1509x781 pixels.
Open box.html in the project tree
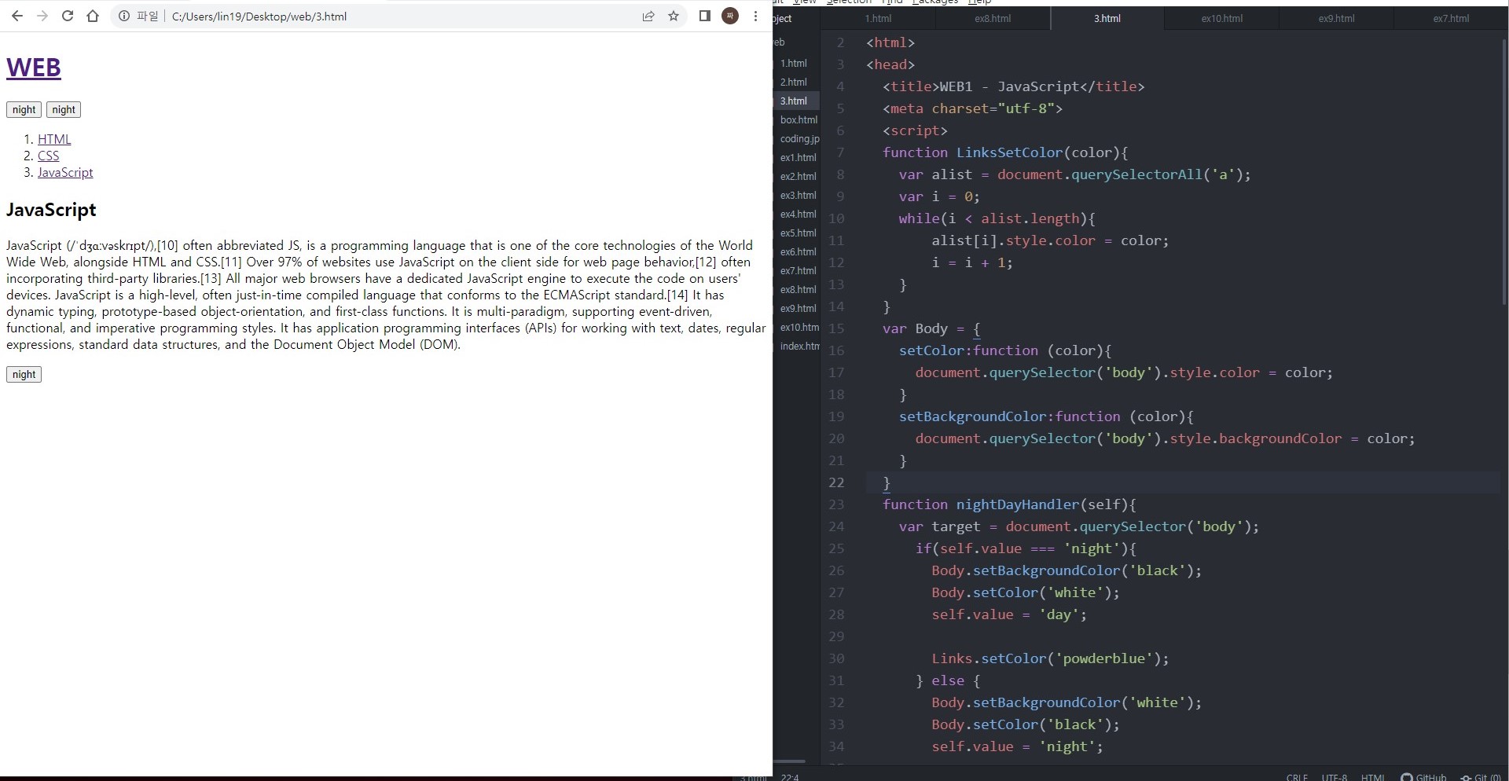click(797, 119)
